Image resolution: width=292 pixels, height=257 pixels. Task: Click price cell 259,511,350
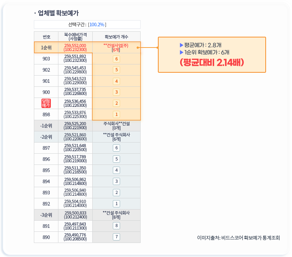[75, 170]
